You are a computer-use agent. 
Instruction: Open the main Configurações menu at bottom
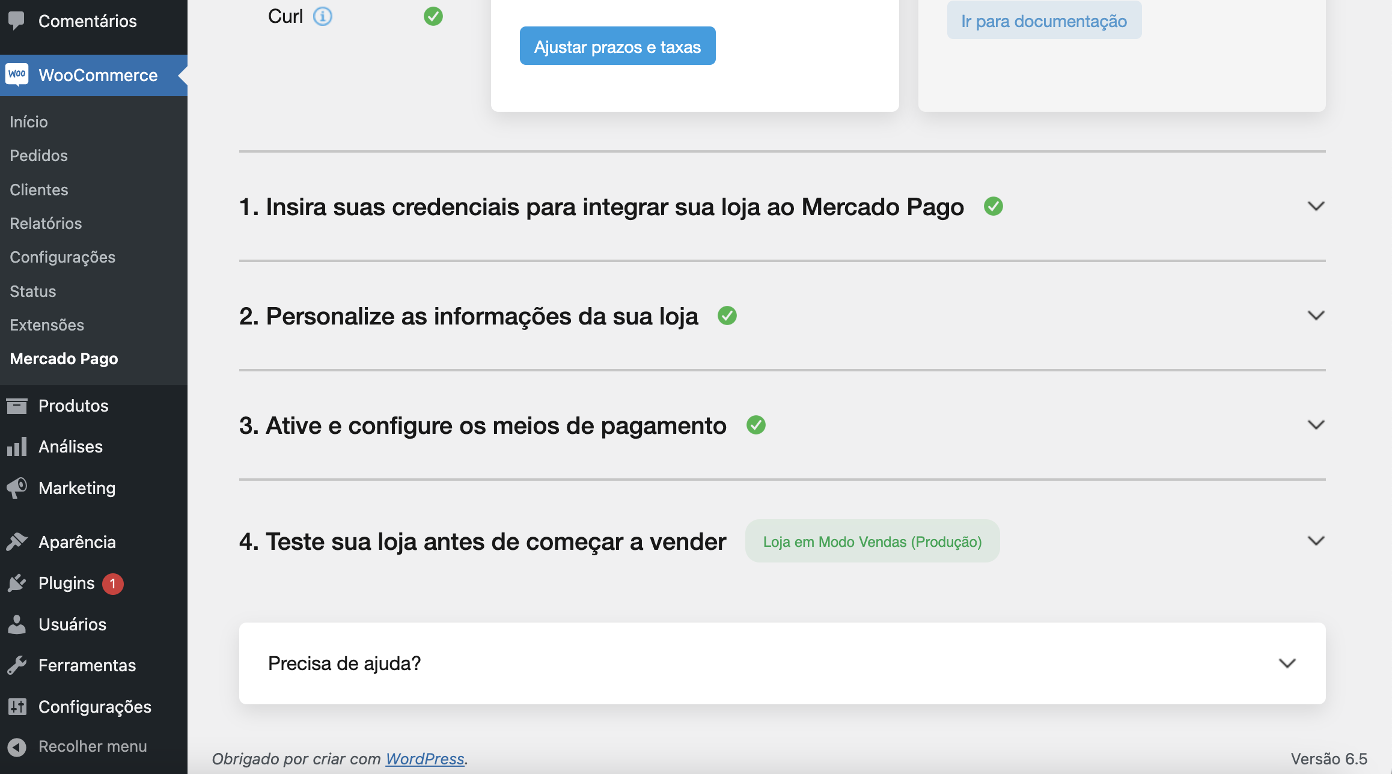[94, 707]
